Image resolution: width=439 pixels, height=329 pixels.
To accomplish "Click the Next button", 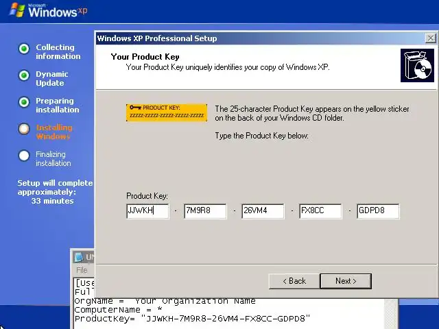I will (x=346, y=281).
